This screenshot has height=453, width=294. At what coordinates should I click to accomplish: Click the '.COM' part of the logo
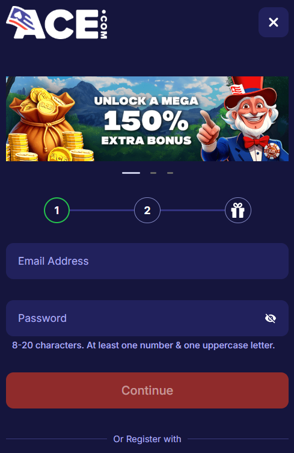pos(103,24)
